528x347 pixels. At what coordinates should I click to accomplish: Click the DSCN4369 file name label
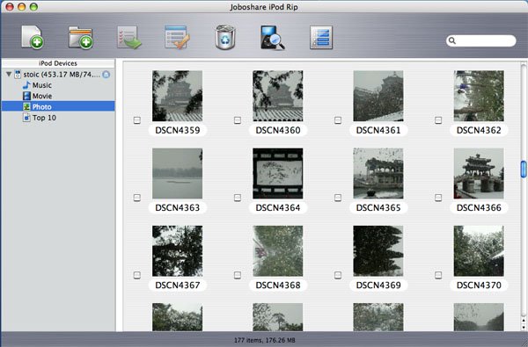[378, 286]
